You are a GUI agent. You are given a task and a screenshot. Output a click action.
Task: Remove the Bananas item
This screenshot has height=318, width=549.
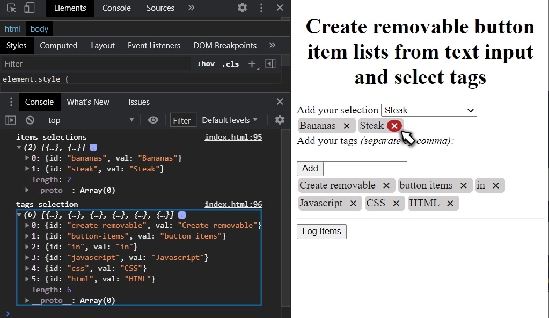pos(347,126)
